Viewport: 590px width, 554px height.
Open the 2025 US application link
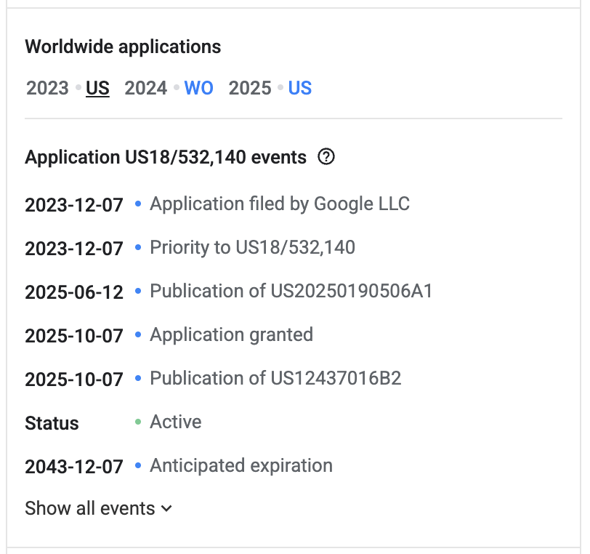click(x=300, y=88)
